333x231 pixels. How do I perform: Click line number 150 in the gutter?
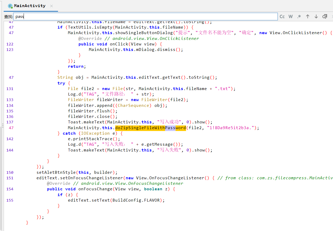pos(10,172)
